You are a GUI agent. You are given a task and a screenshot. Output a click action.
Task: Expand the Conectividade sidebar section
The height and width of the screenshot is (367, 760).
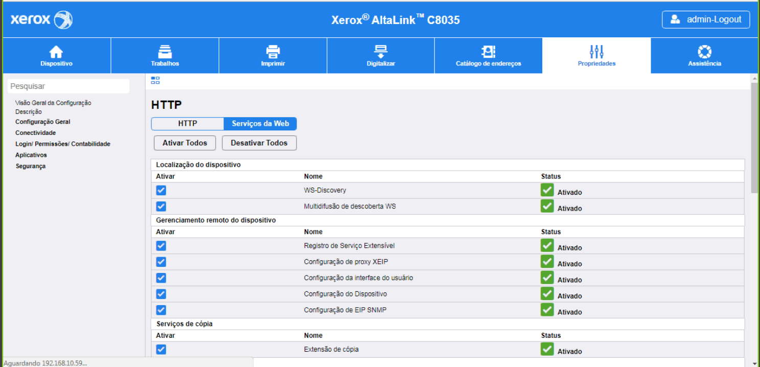(x=36, y=133)
